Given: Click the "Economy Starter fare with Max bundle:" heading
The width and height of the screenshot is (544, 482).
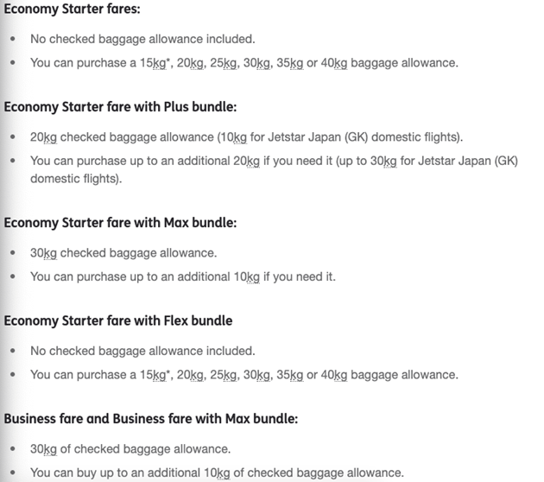Looking at the screenshot, I should pyautogui.click(x=120, y=223).
